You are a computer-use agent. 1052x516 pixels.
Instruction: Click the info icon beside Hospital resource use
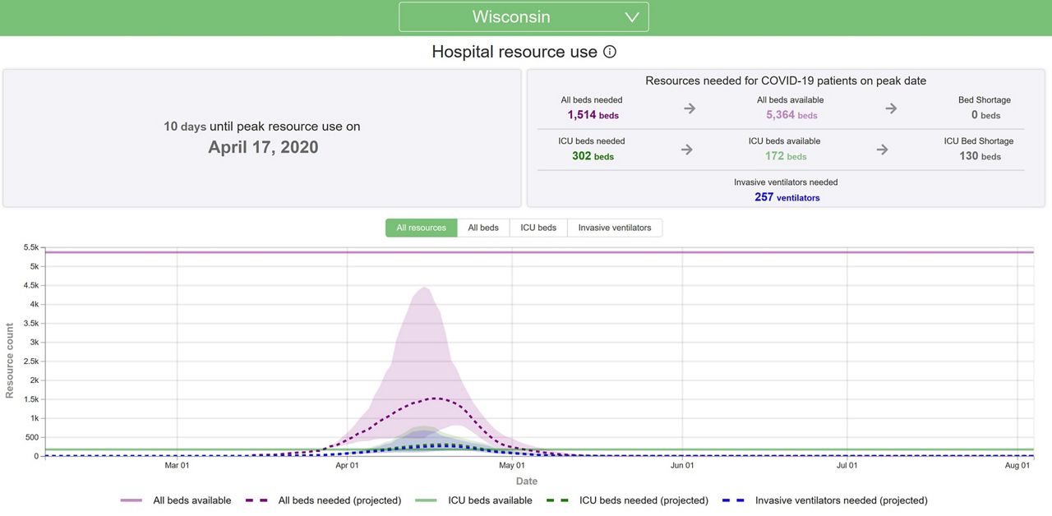point(610,52)
